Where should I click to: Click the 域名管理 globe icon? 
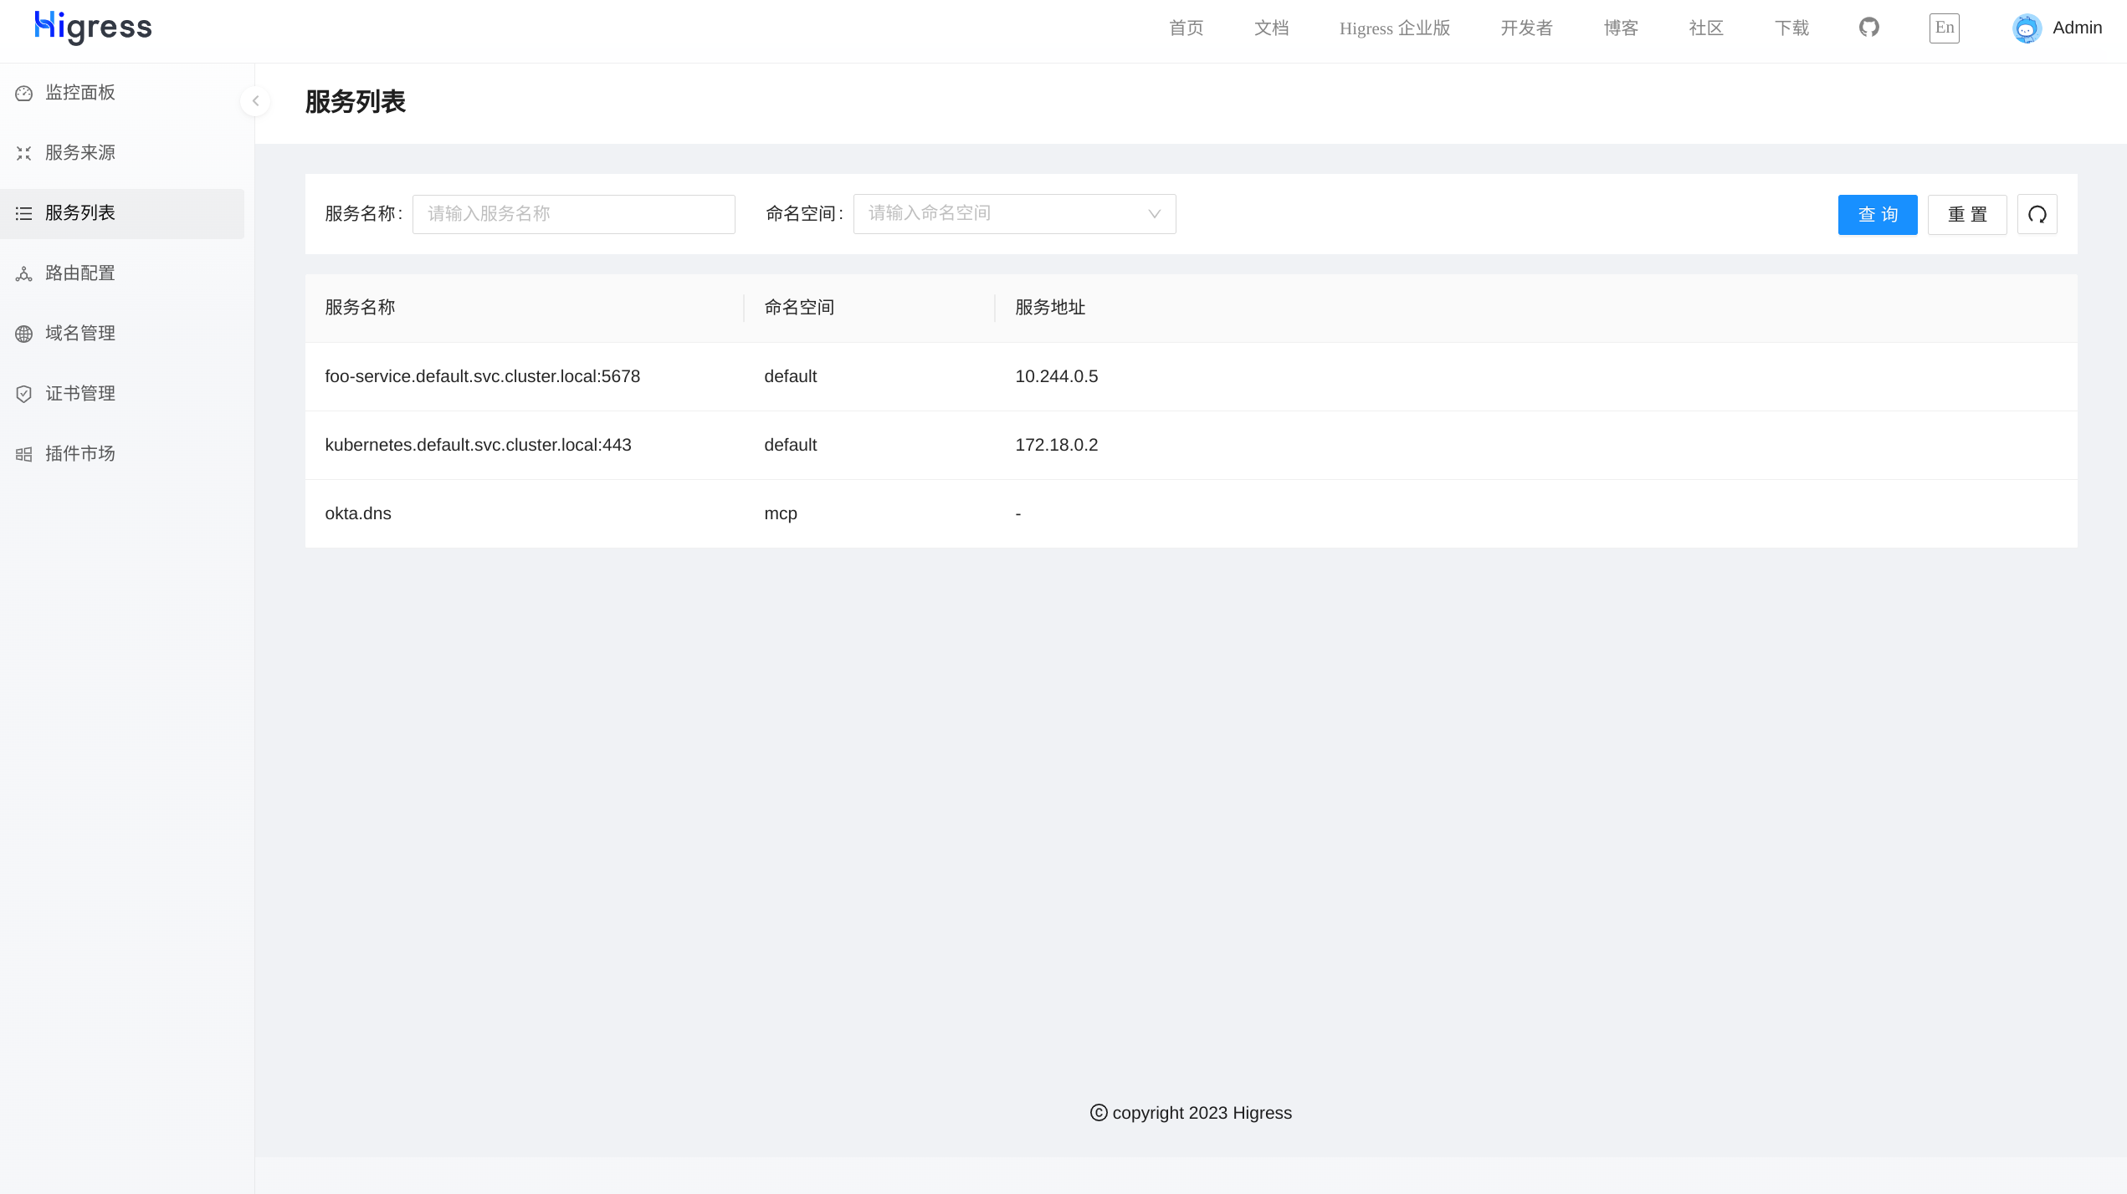coord(23,334)
